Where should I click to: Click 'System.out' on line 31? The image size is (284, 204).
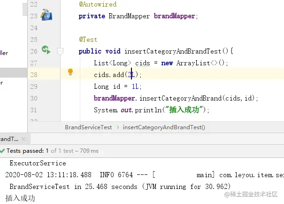[x=113, y=110]
